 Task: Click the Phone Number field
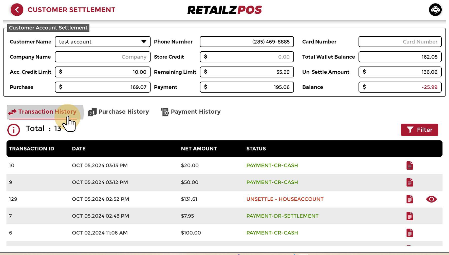tap(246, 42)
